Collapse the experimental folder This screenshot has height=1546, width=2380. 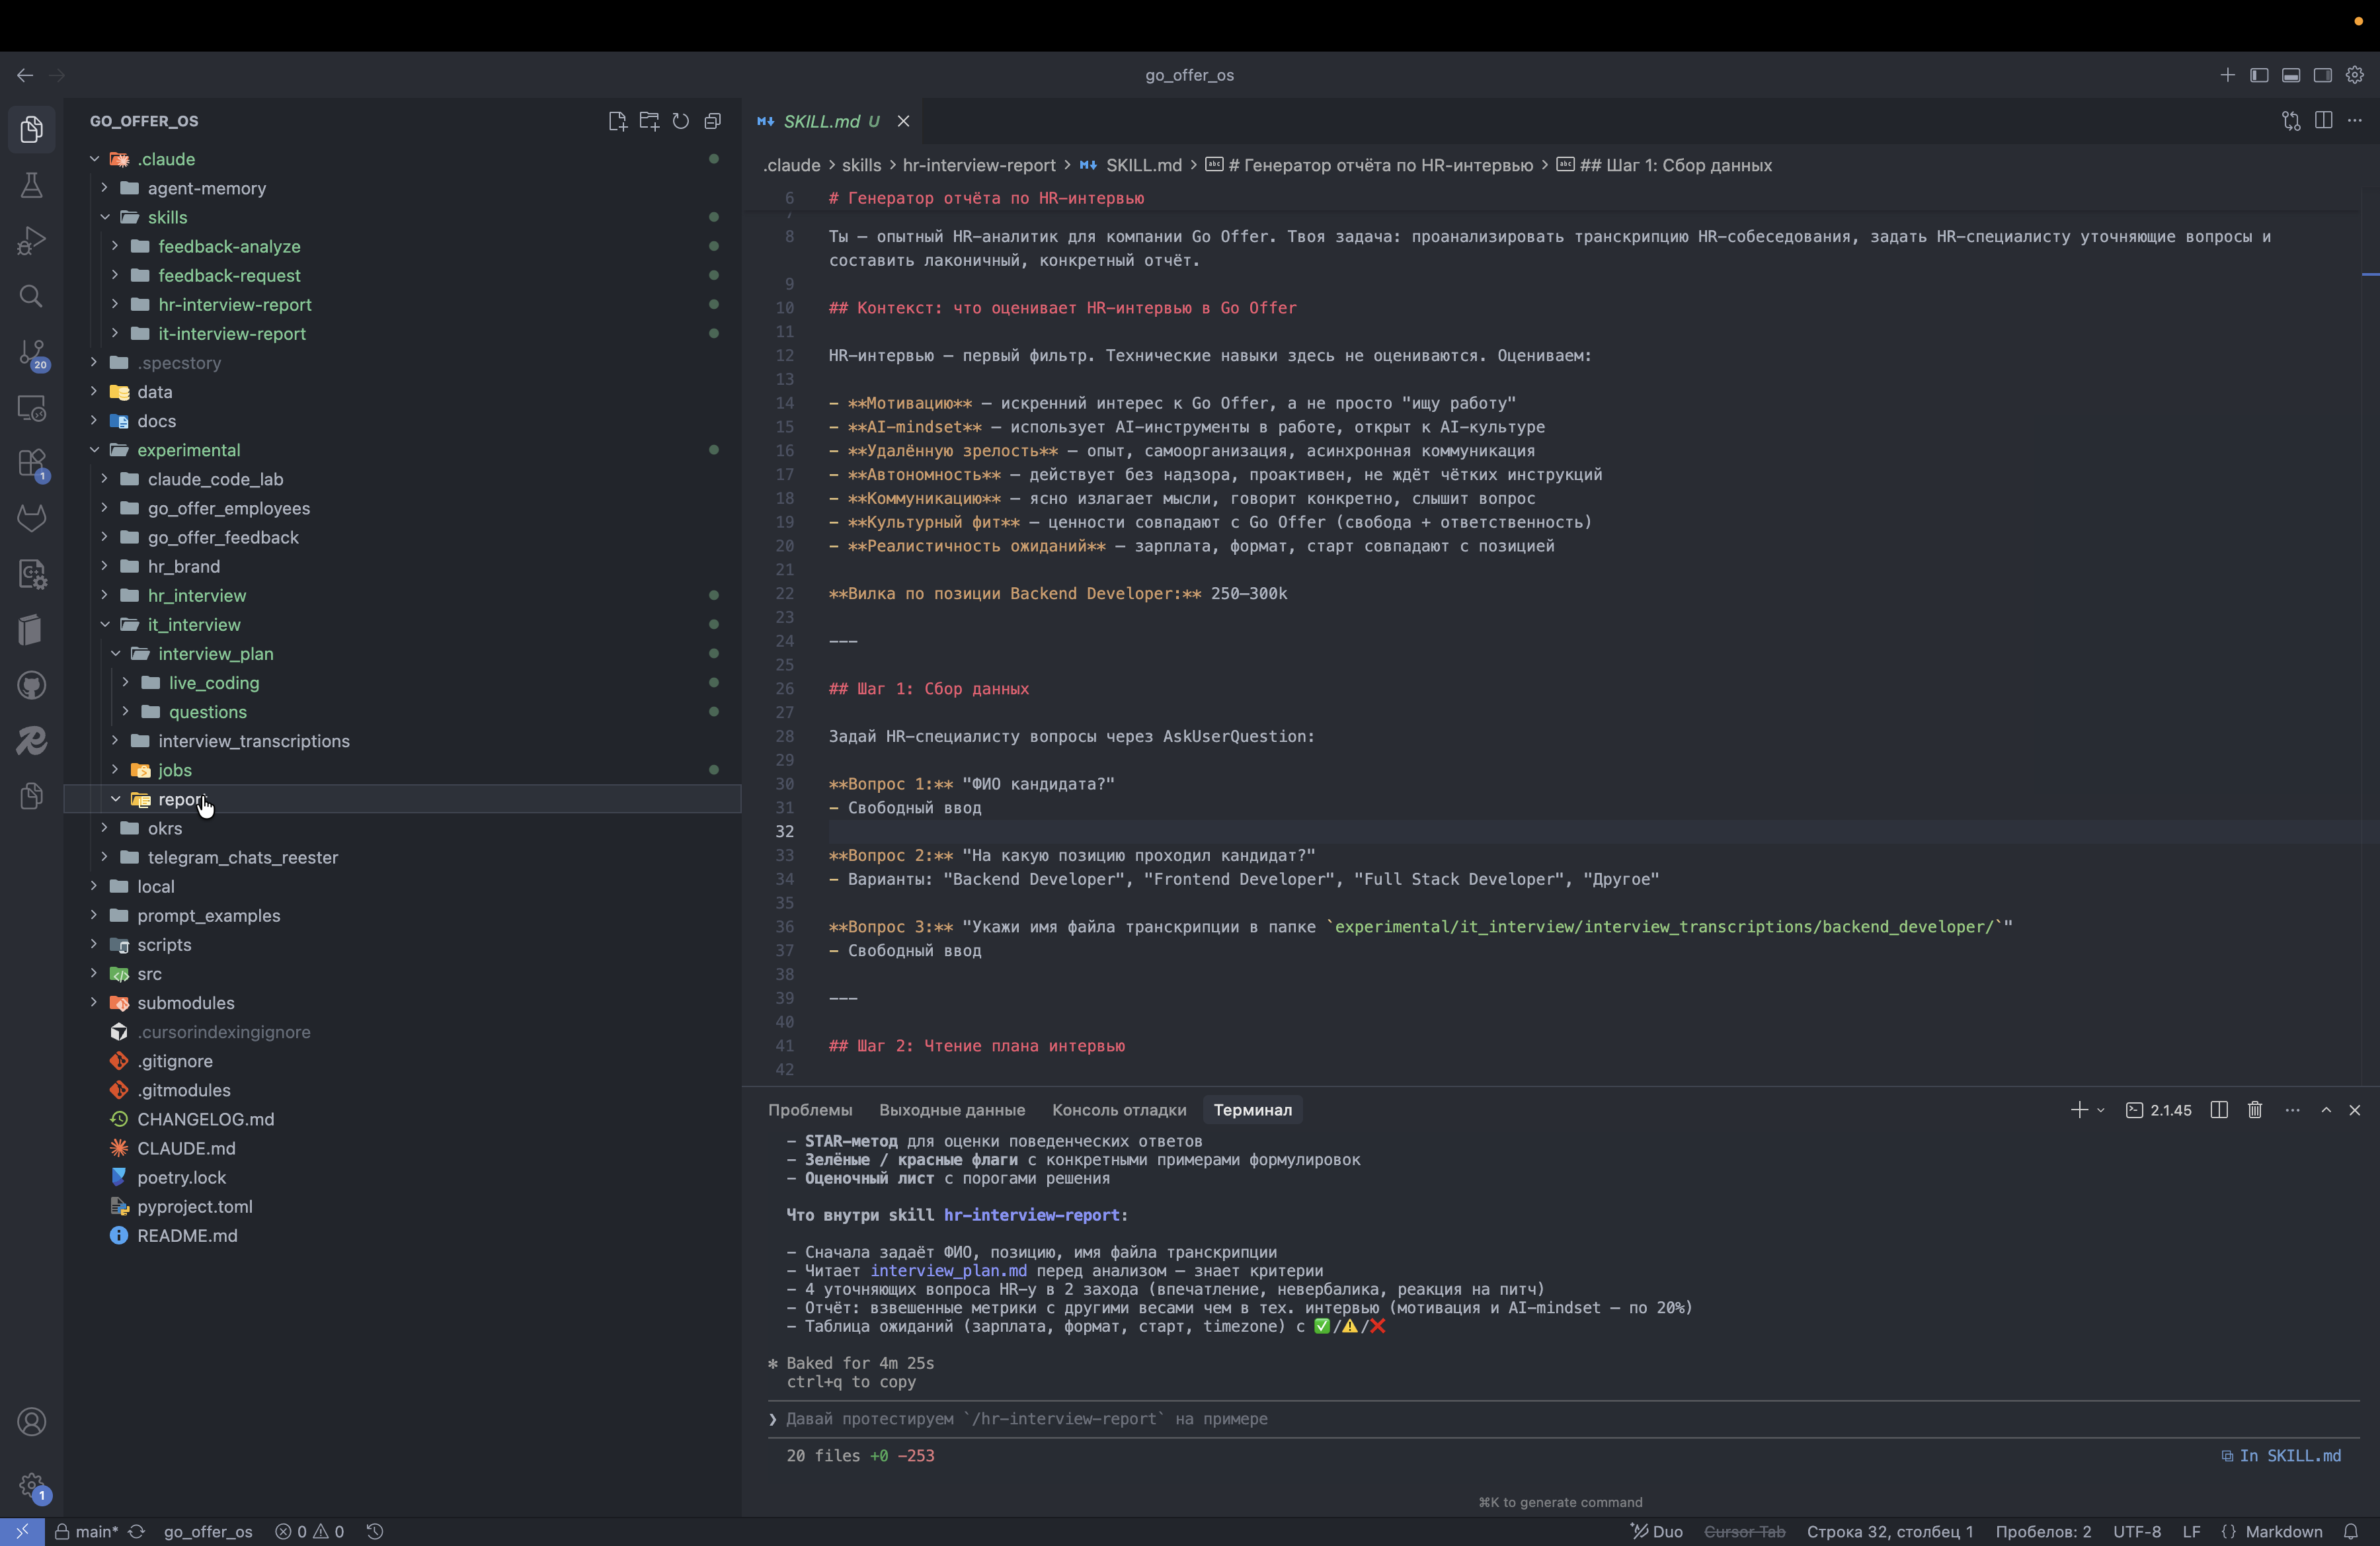[188, 450]
